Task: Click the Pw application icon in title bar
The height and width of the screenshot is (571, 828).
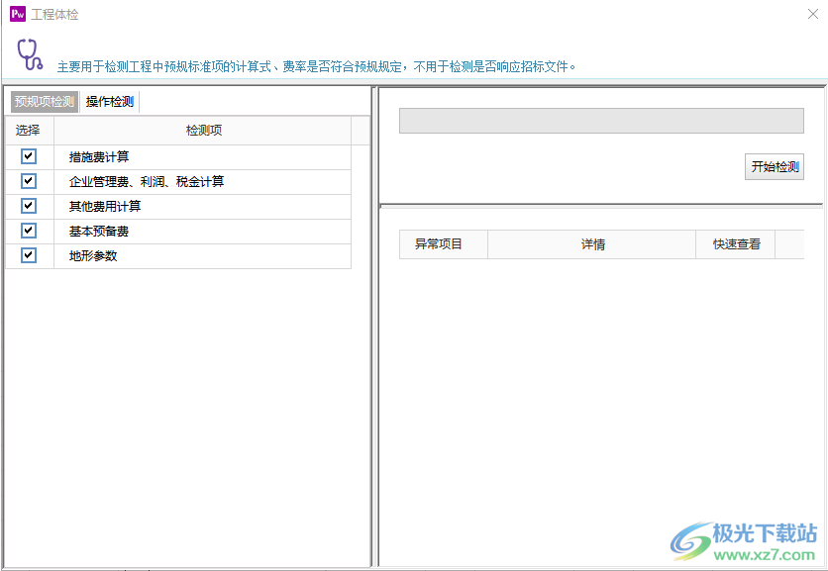Action: 18,14
